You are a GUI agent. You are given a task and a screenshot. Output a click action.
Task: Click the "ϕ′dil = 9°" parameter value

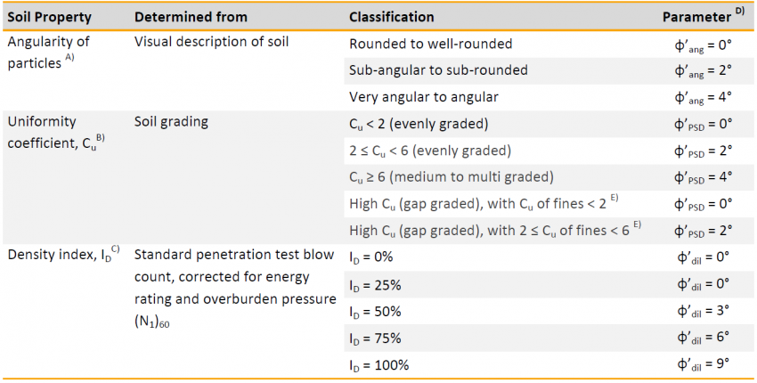tap(704, 364)
